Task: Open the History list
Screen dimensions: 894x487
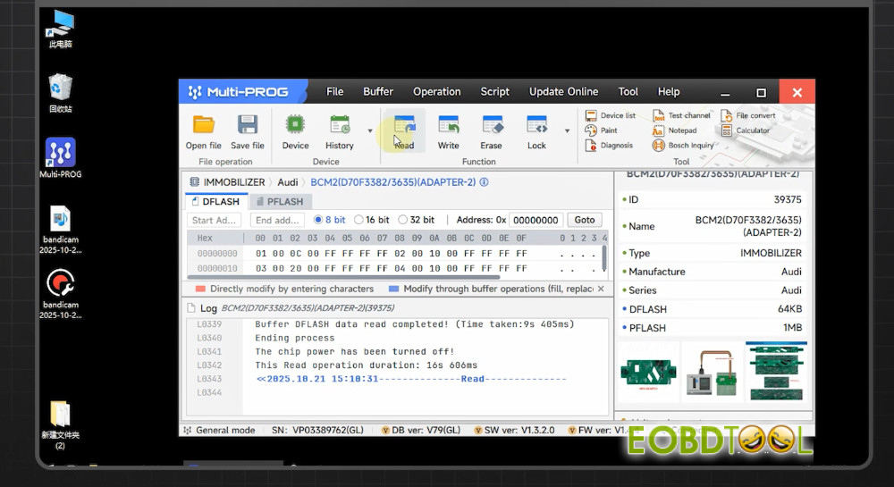Action: point(339,126)
